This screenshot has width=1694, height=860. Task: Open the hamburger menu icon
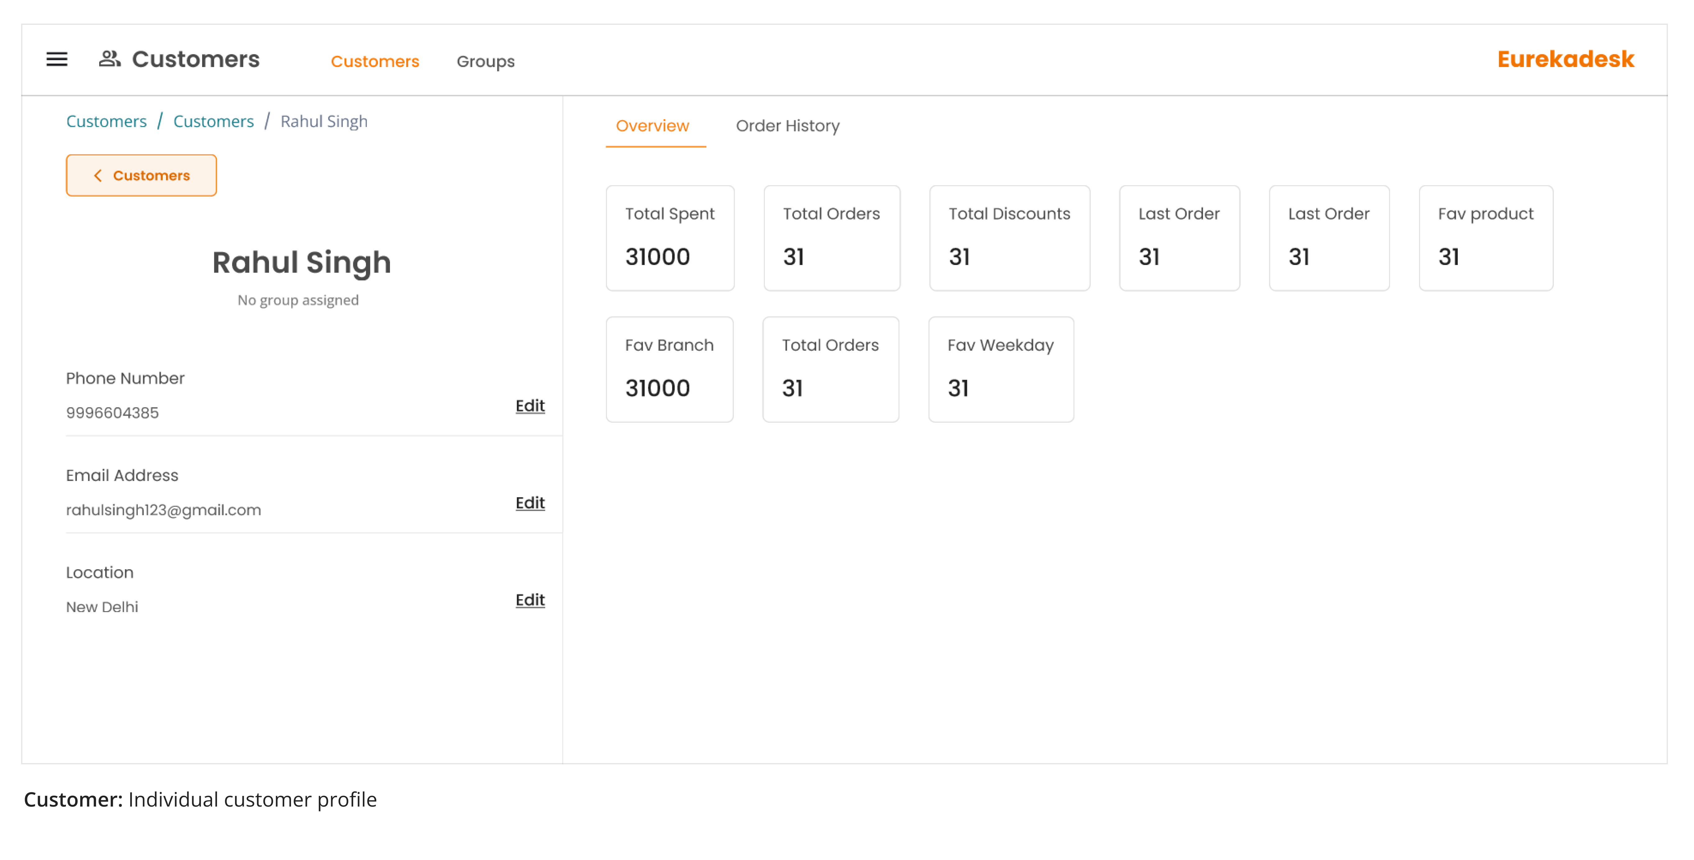[57, 60]
